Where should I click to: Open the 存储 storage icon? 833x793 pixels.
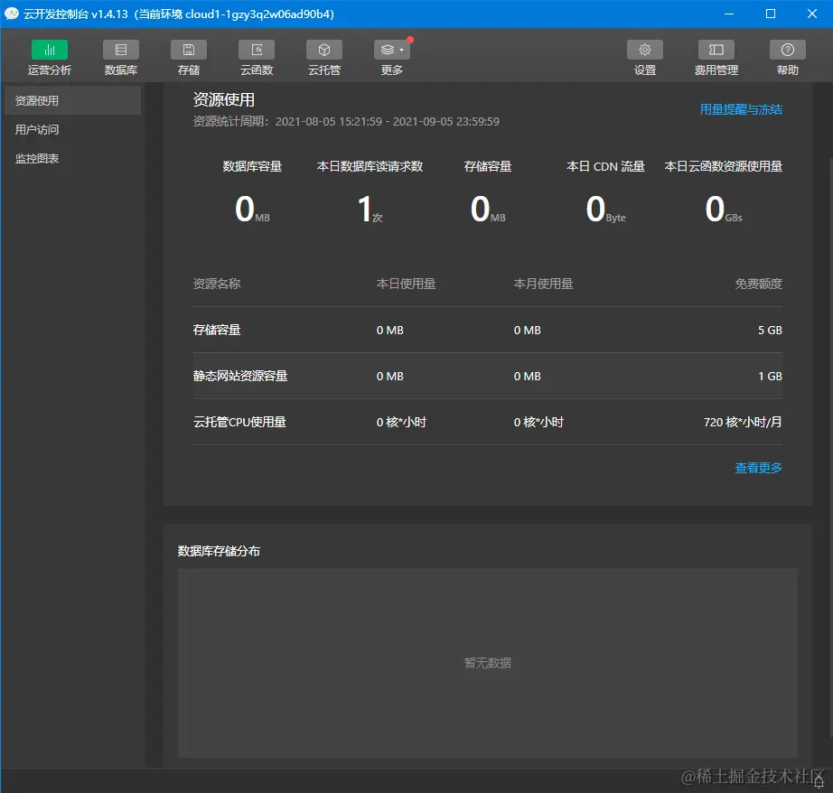click(189, 50)
